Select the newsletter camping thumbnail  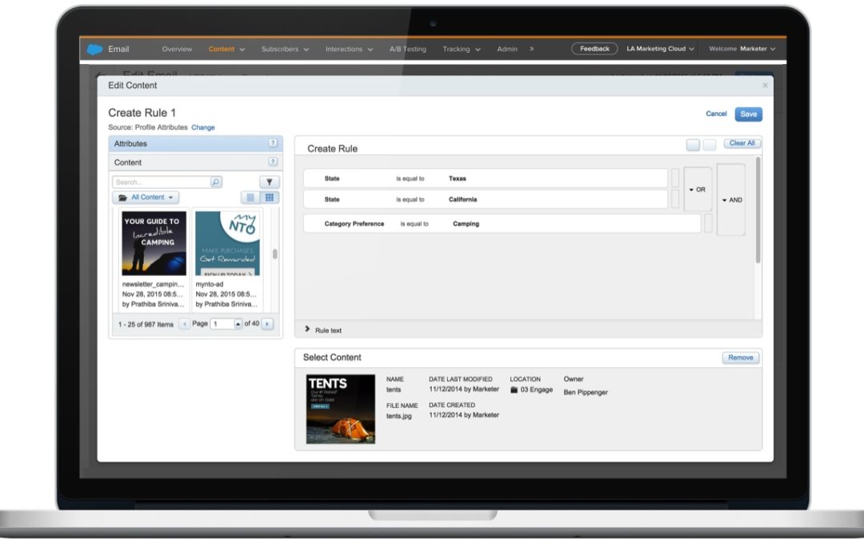tap(154, 243)
